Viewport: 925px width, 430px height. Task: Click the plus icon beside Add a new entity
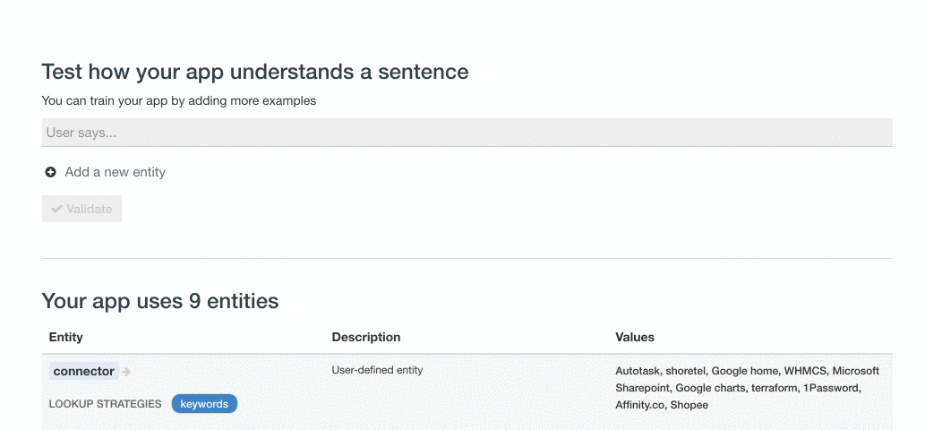pos(51,172)
